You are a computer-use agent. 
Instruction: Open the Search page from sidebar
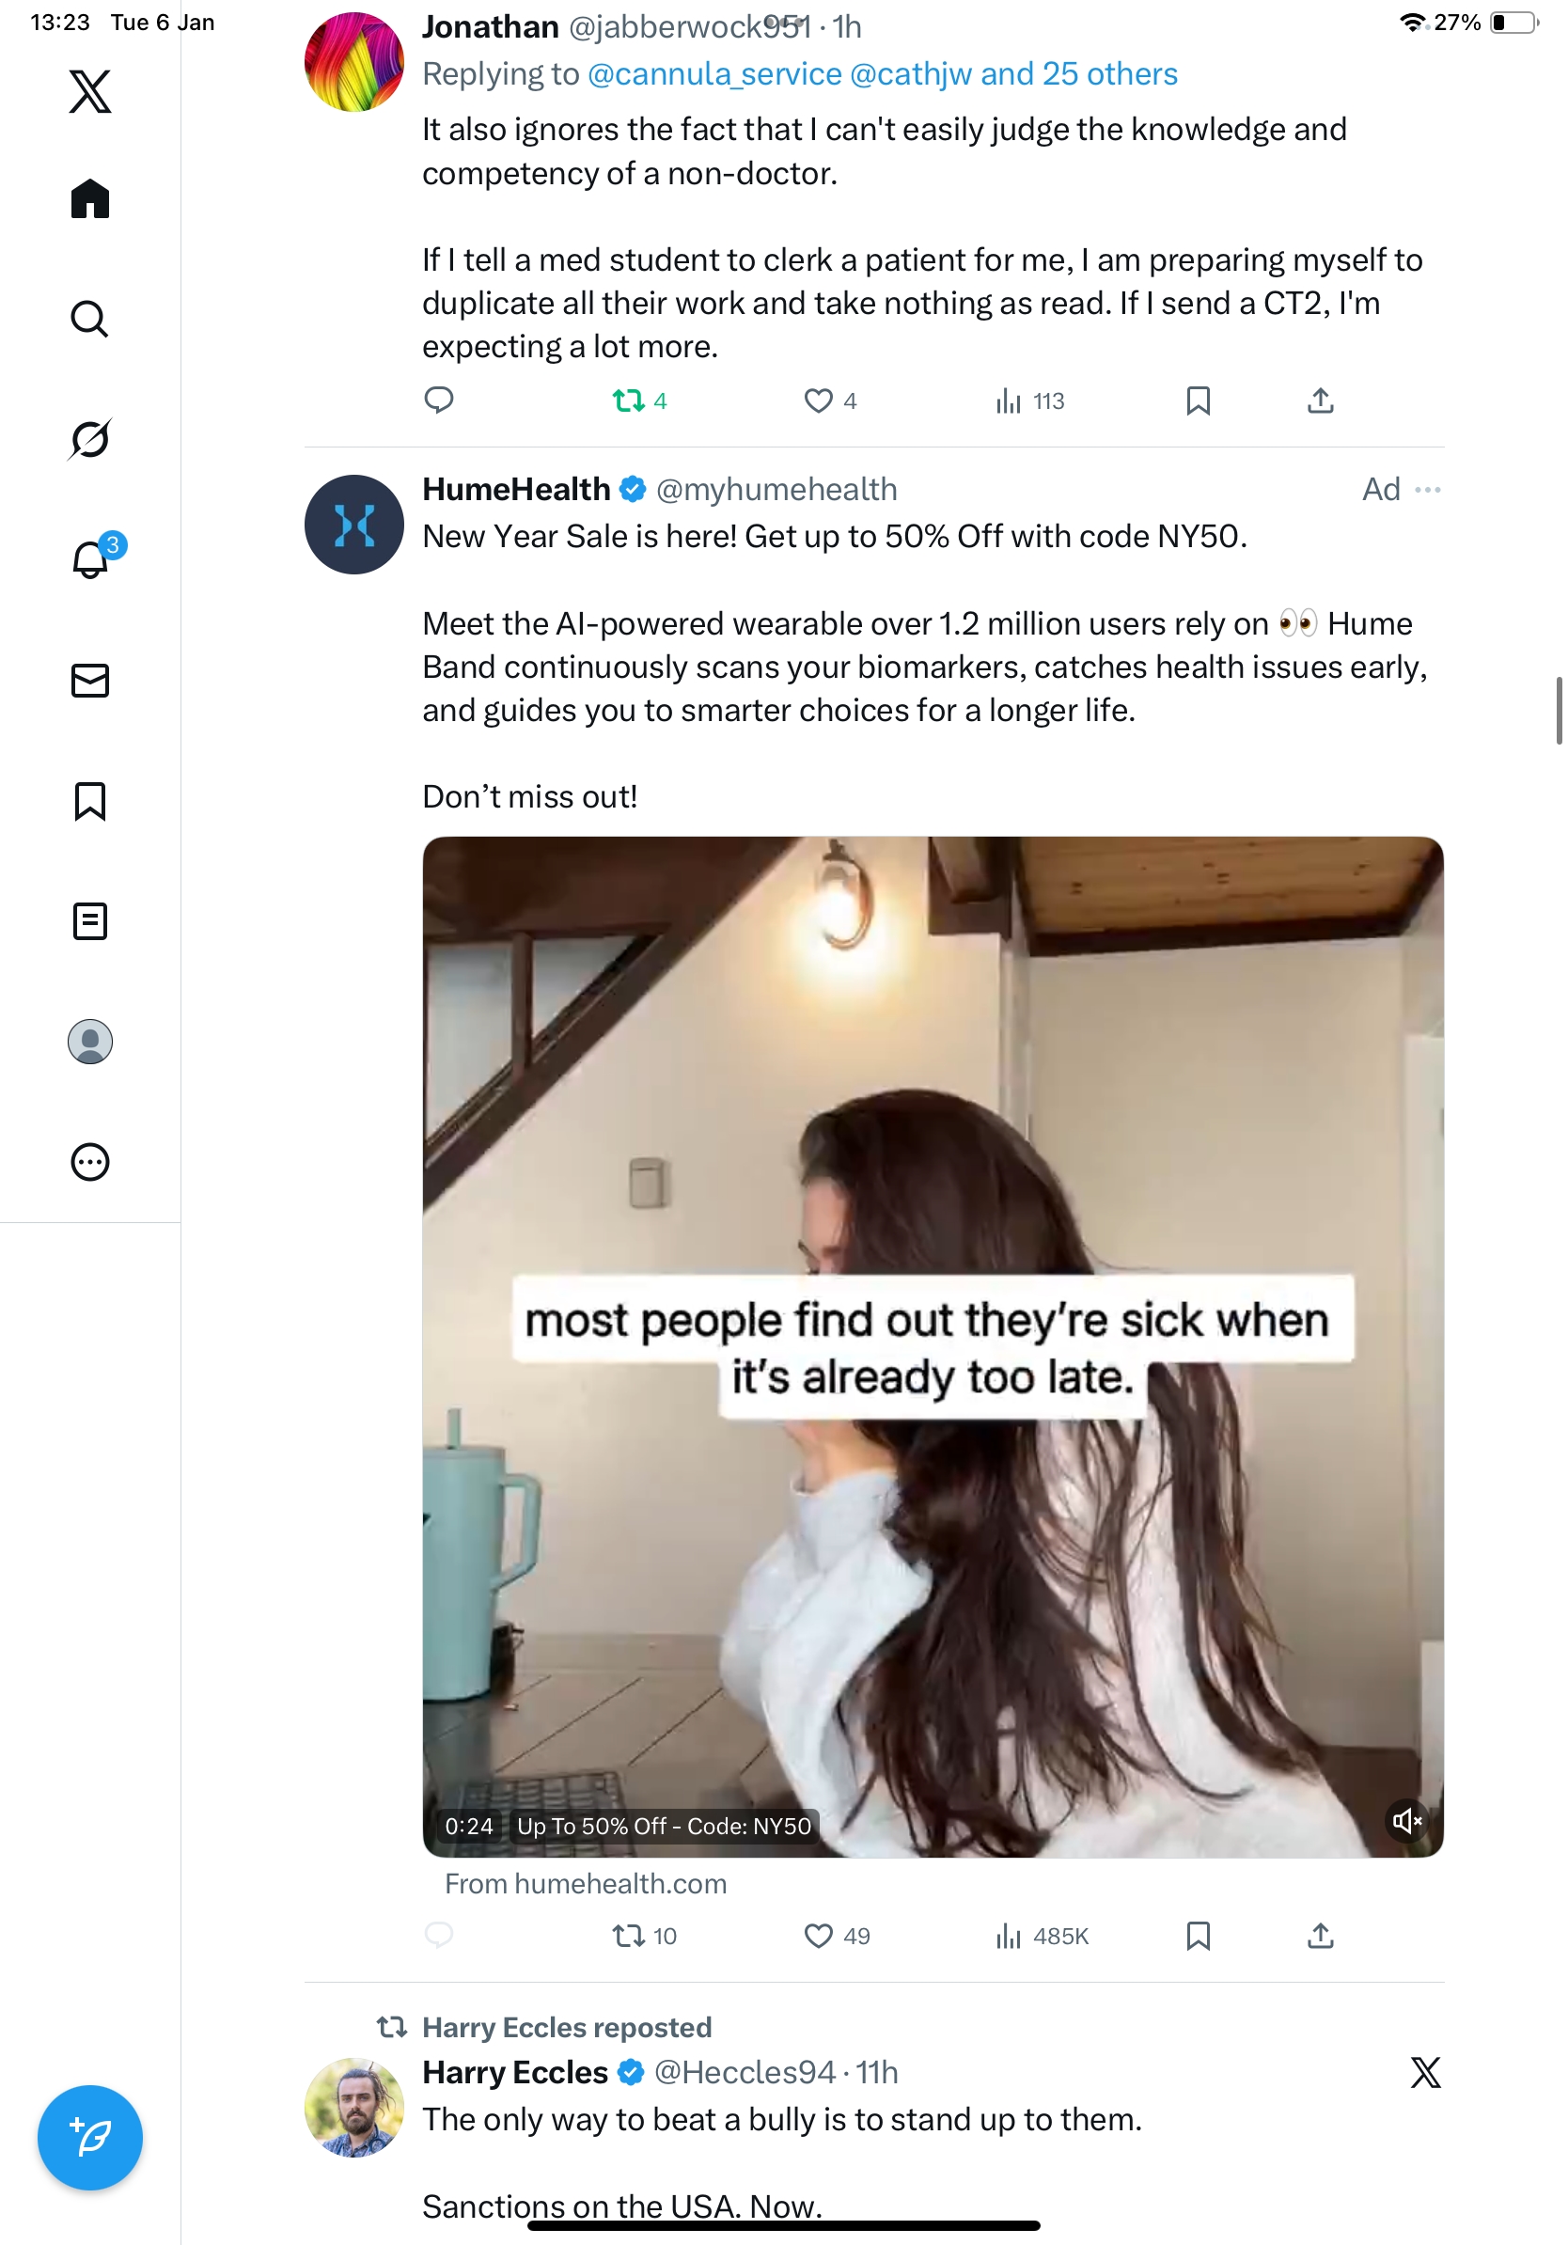90,319
